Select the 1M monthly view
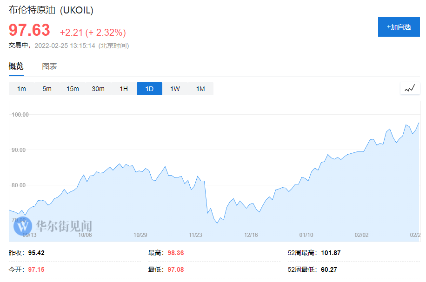Image resolution: width=426 pixels, height=282 pixels. tap(200, 89)
